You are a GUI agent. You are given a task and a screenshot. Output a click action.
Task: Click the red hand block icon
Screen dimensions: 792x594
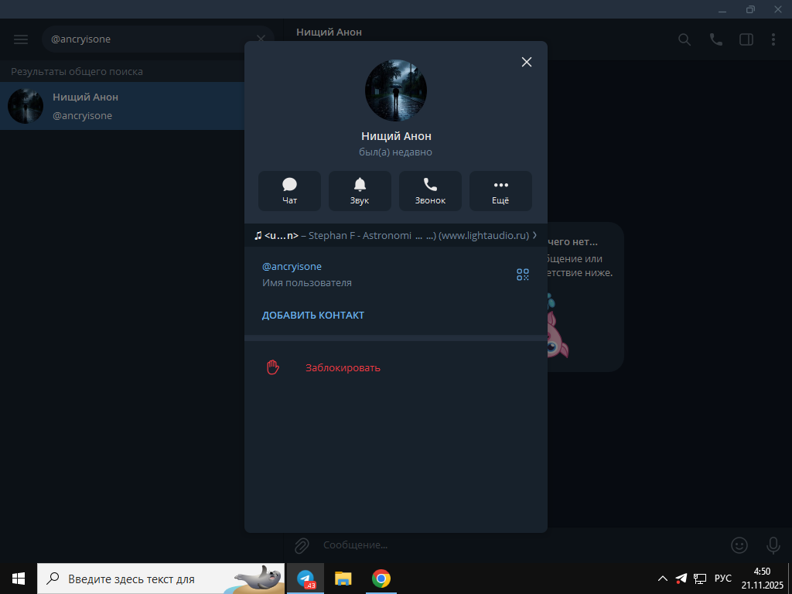273,367
